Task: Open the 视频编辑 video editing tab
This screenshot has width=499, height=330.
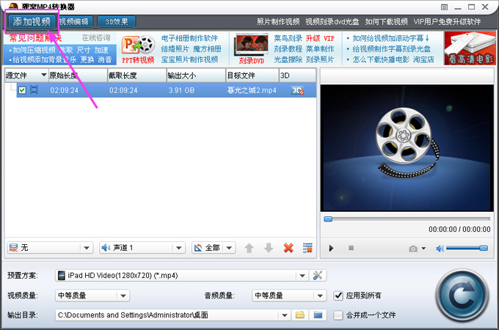Action: coord(74,21)
